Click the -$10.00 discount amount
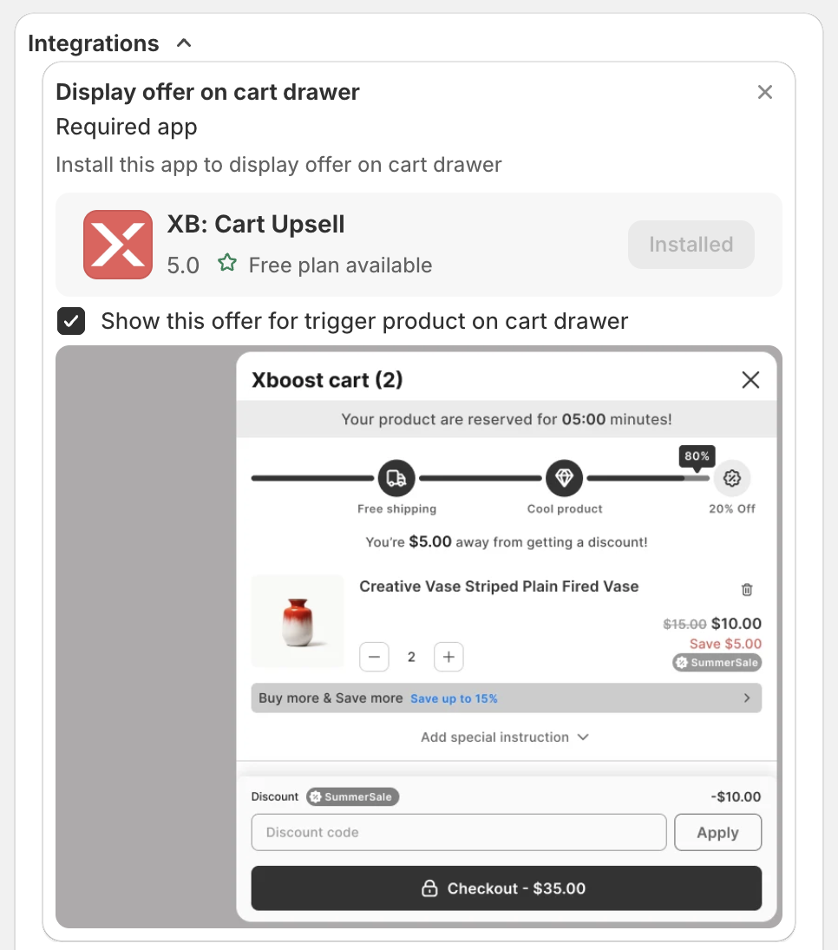 (736, 796)
